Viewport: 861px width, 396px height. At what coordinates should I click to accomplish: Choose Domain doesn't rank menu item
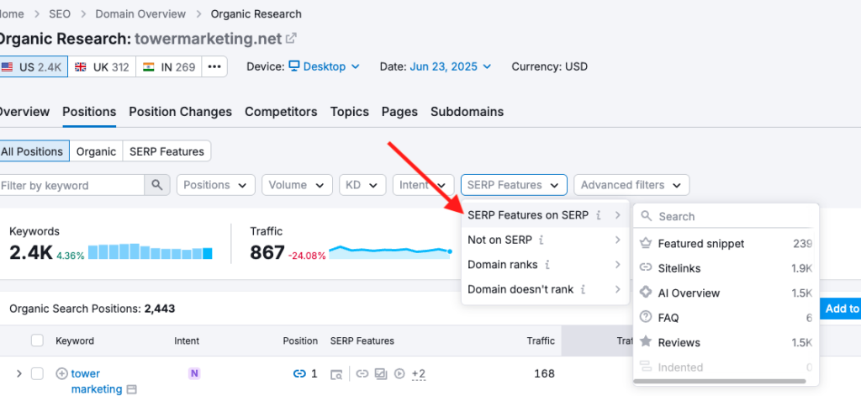click(545, 289)
